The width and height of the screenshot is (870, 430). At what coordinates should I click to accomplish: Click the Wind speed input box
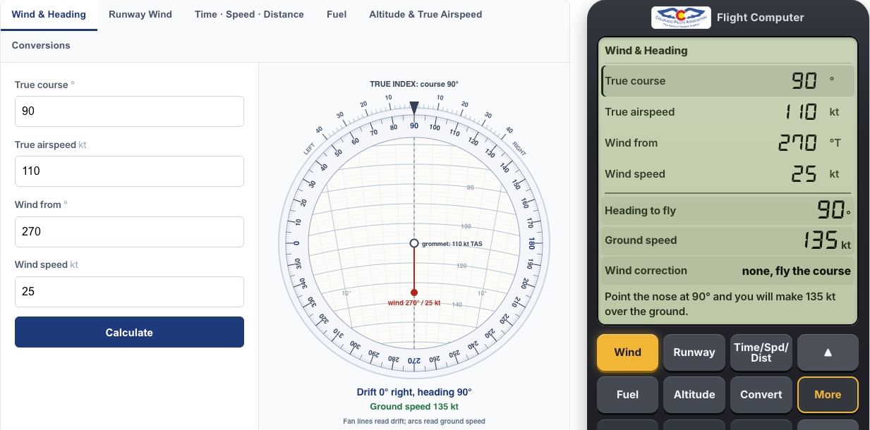[x=129, y=291]
